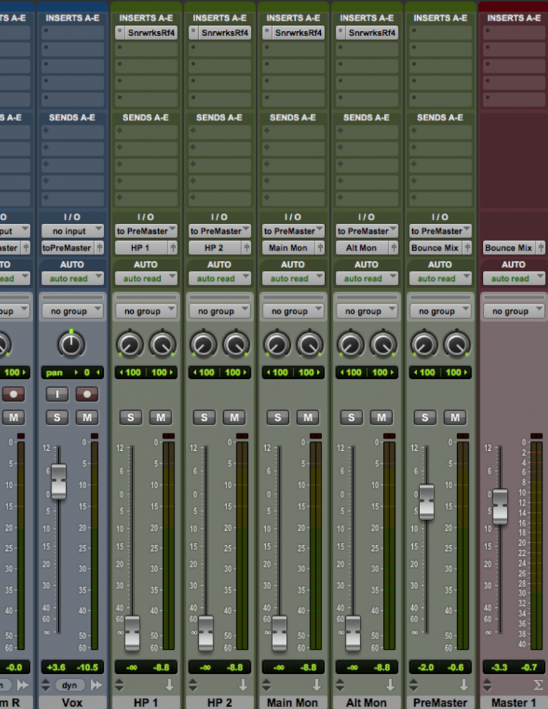
Task: Click the PreMaster Bounce Mix output selector
Action: click(x=436, y=248)
